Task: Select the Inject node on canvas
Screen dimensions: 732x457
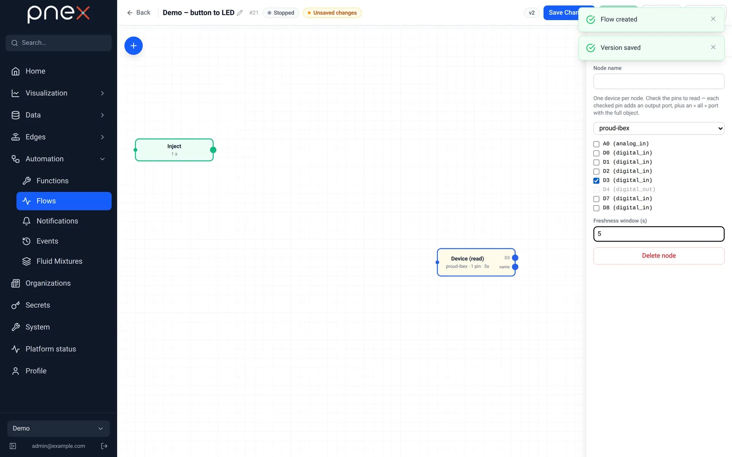Action: point(174,150)
